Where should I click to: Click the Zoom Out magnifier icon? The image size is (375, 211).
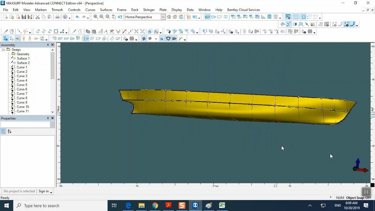102,17
